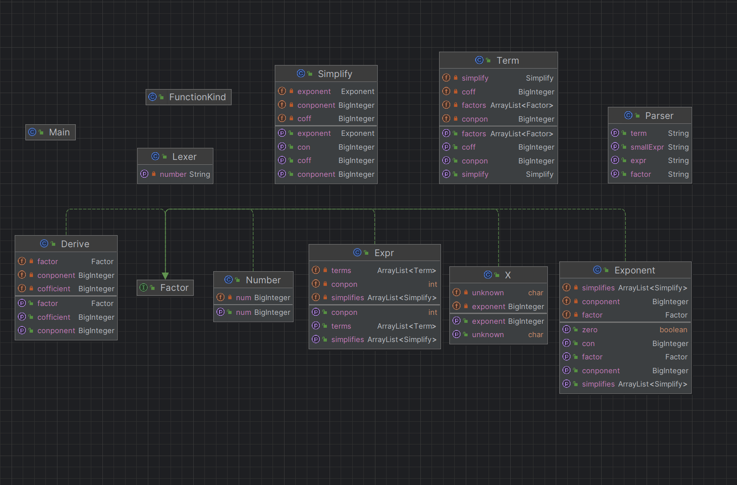Screen dimensions: 737x485
Task: Click field icon of Simplify conponent field
Action: click(282, 105)
